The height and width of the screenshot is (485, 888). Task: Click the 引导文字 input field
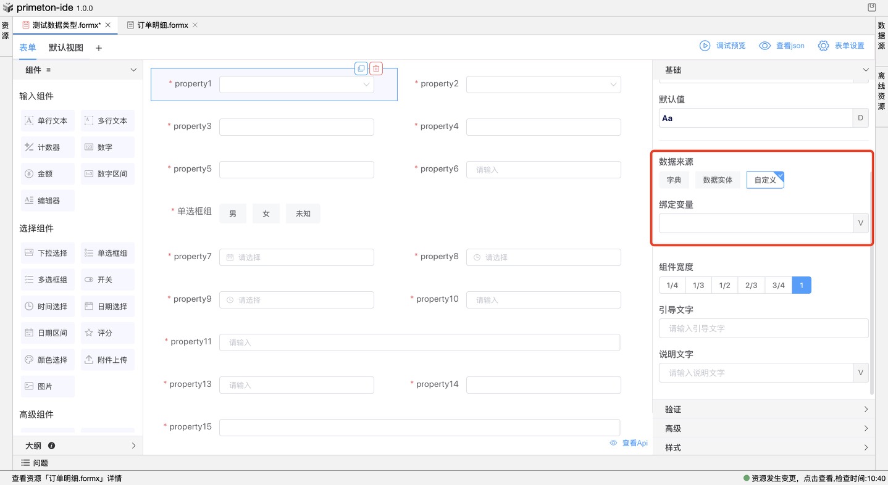click(x=763, y=328)
